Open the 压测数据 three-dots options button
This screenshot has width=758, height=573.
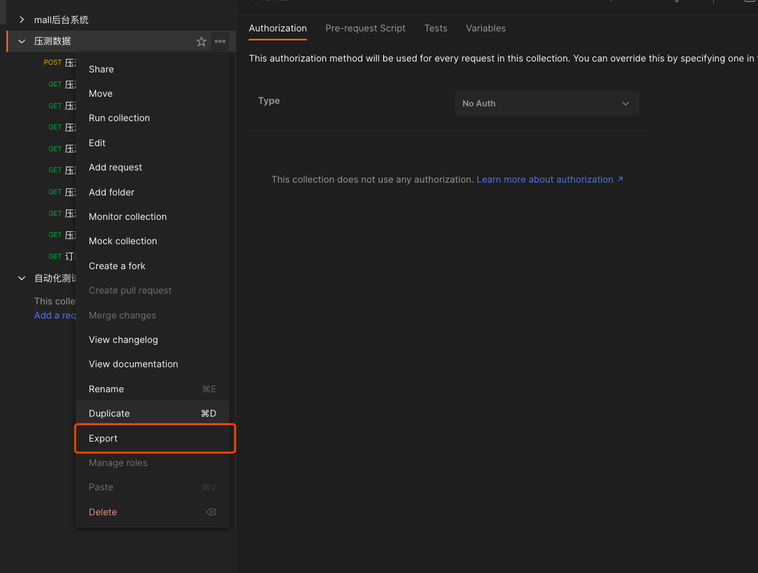tap(220, 42)
